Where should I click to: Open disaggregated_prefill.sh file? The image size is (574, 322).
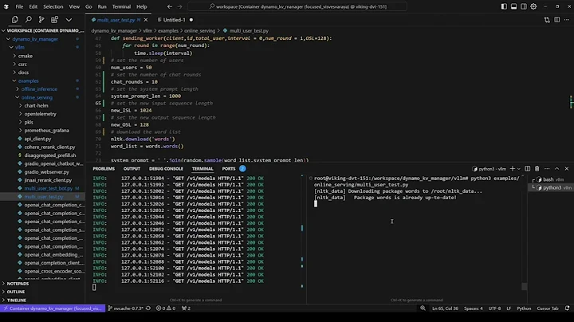50,155
